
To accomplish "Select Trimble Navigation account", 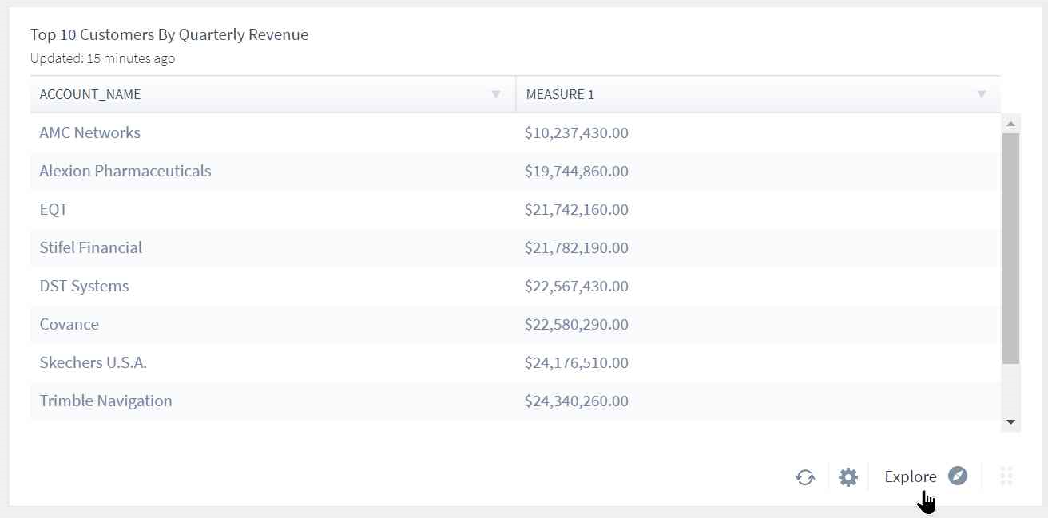I will pyautogui.click(x=106, y=401).
